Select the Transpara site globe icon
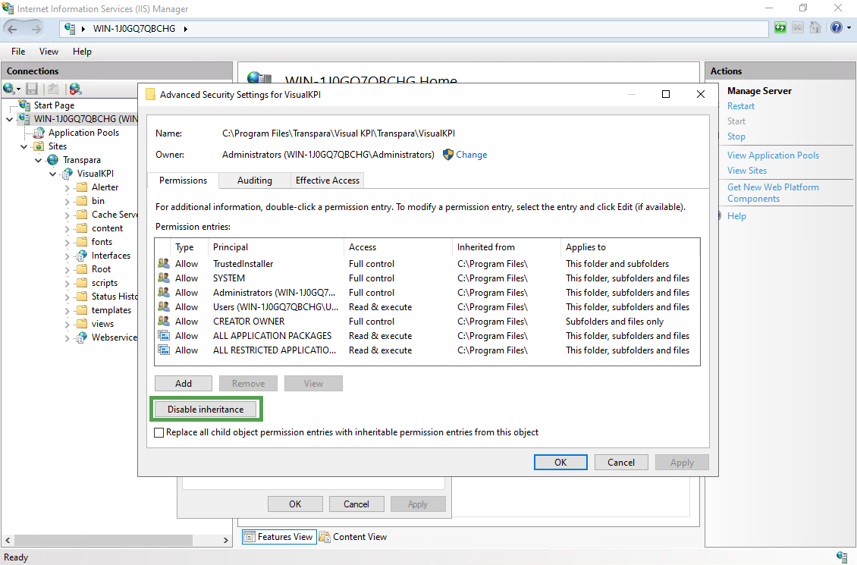Screen dimensions: 857x565 tap(53, 160)
